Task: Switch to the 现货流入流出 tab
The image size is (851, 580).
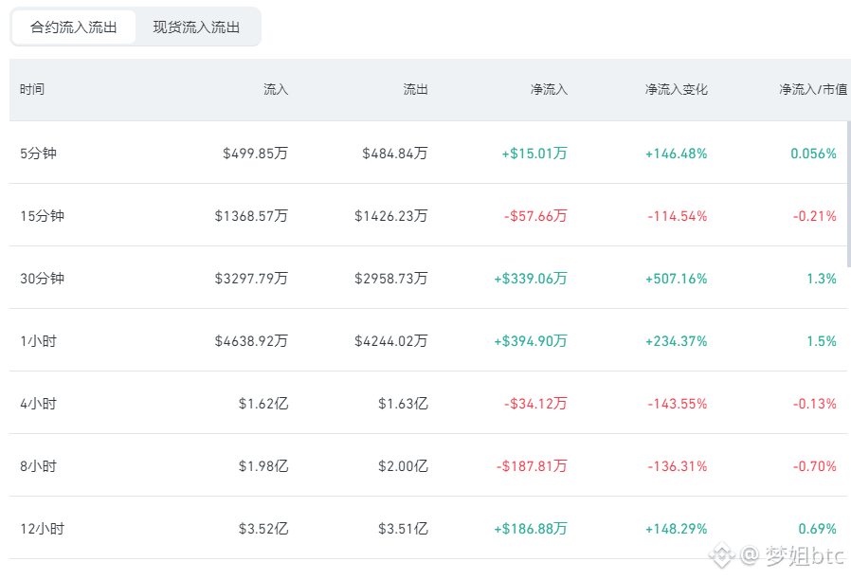Action: (196, 27)
